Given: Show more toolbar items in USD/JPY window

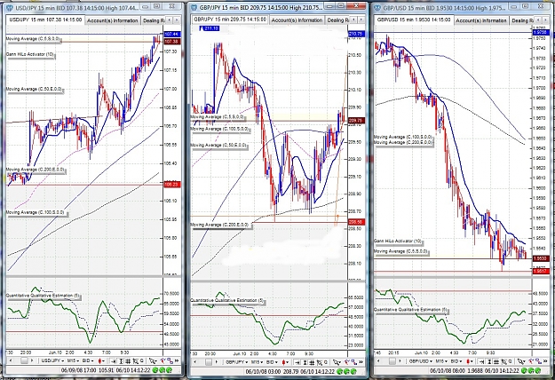Looking at the screenshot, I should click(177, 360).
